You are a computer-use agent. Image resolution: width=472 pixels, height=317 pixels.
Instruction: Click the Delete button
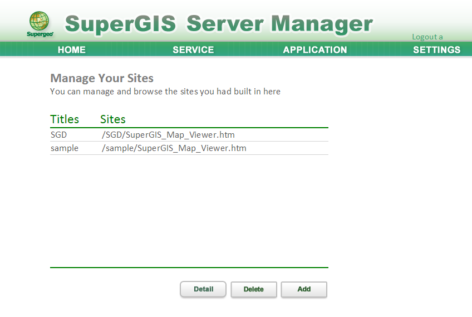253,289
